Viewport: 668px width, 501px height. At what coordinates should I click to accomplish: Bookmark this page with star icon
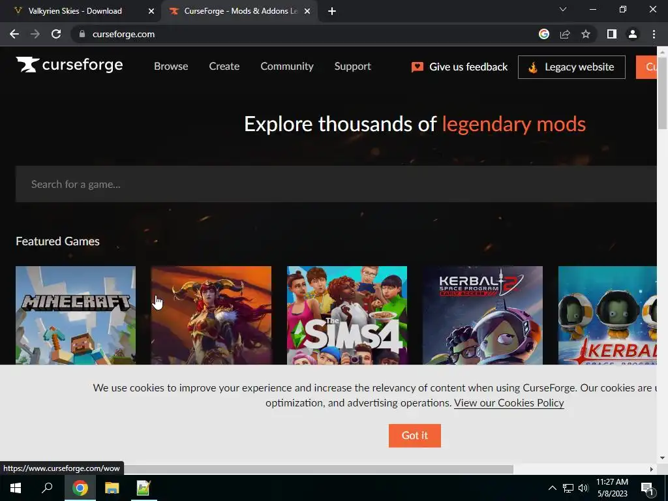[x=586, y=34]
